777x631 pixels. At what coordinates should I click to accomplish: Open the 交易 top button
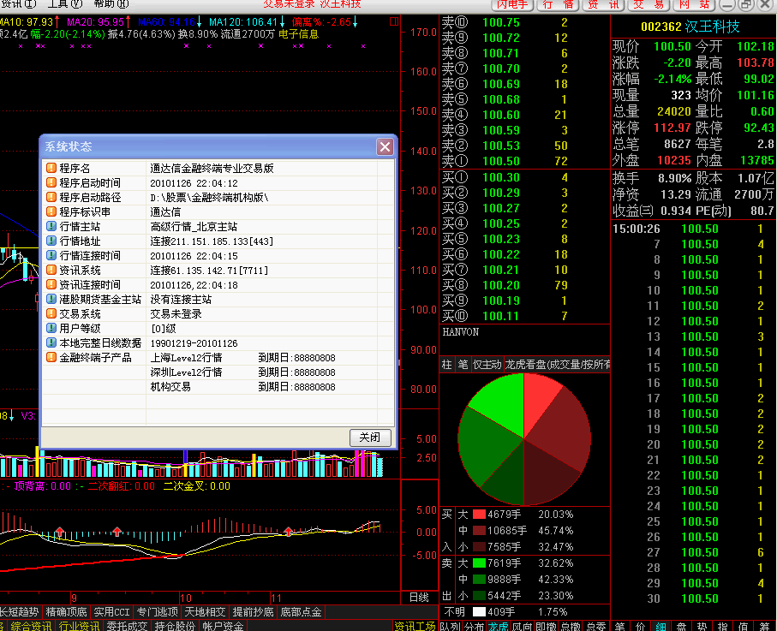pyautogui.click(x=648, y=4)
